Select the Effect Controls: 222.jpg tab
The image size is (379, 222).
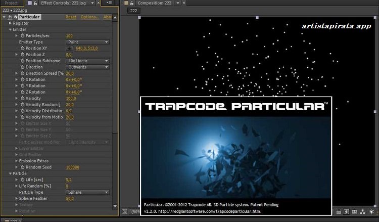click(x=63, y=3)
